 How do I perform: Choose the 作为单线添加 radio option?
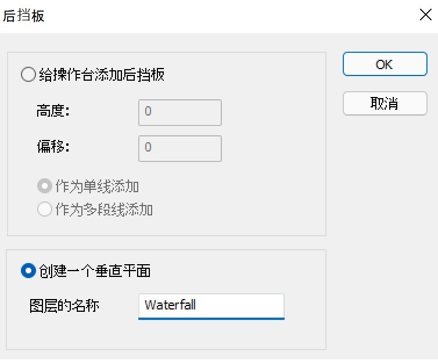44,187
